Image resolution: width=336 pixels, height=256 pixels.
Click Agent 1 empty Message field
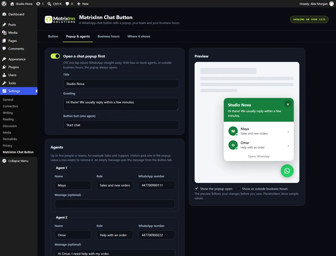point(115,204)
